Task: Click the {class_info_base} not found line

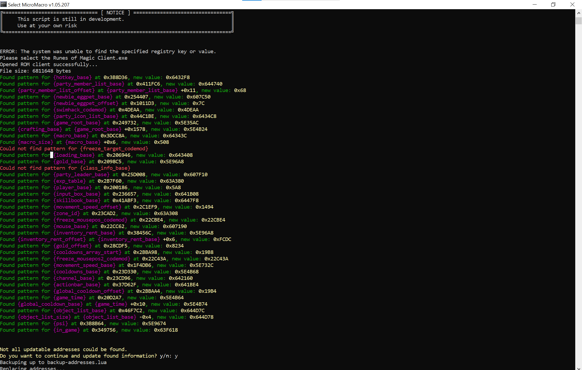Action: (x=65, y=168)
